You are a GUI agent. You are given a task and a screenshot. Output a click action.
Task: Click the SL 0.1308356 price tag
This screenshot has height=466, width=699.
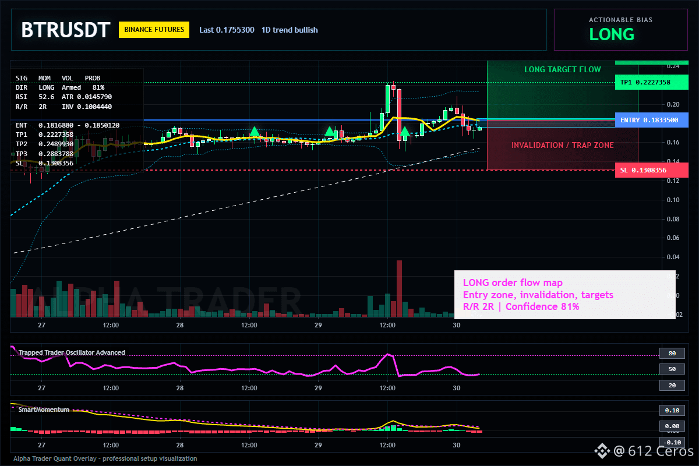(x=652, y=170)
